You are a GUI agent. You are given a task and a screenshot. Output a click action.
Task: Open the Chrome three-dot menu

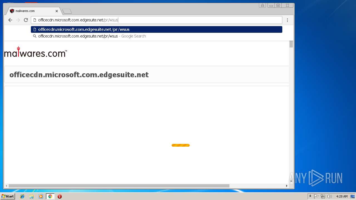tap(287, 20)
